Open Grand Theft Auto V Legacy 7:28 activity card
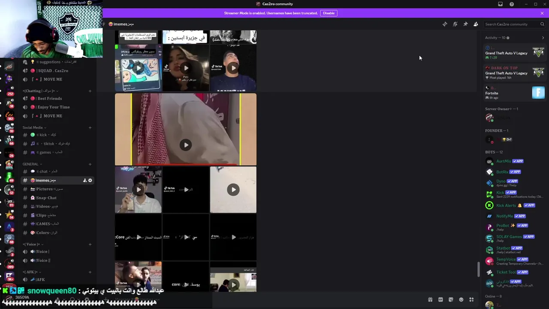The height and width of the screenshot is (309, 549). click(515, 52)
